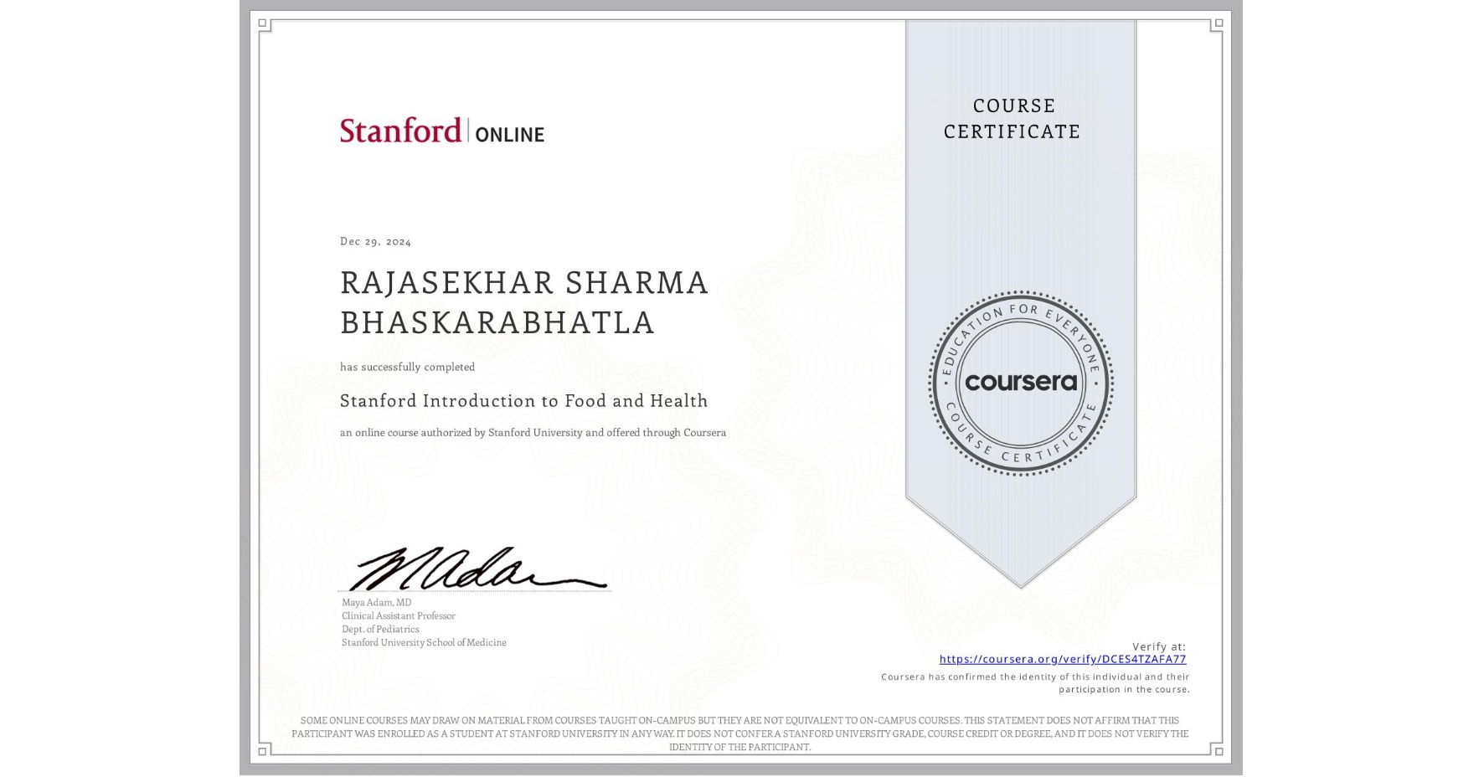Click the Stanford Online logo
The width and height of the screenshot is (1484, 777).
point(442,131)
